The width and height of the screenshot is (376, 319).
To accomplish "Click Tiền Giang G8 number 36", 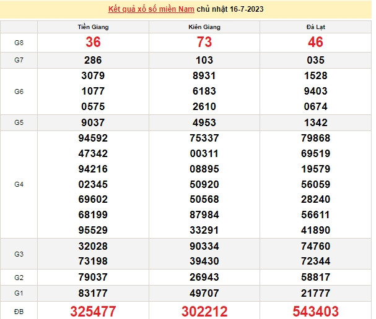I will click(93, 43).
